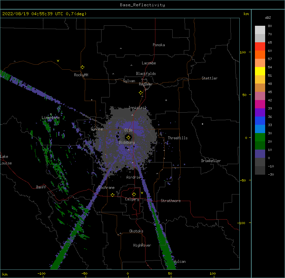
Task: Click the Lacombe city label
Action: point(149,63)
